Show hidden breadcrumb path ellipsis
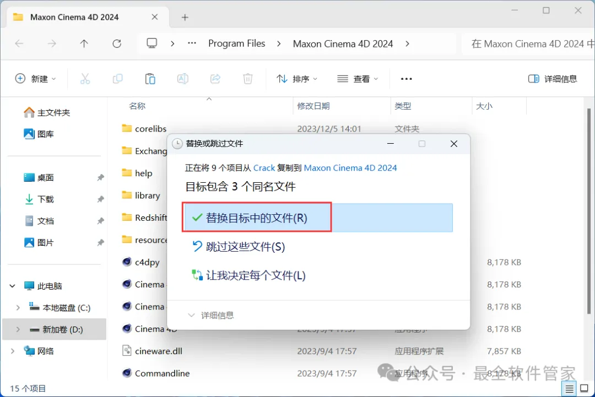This screenshot has height=397, width=595. [192, 43]
